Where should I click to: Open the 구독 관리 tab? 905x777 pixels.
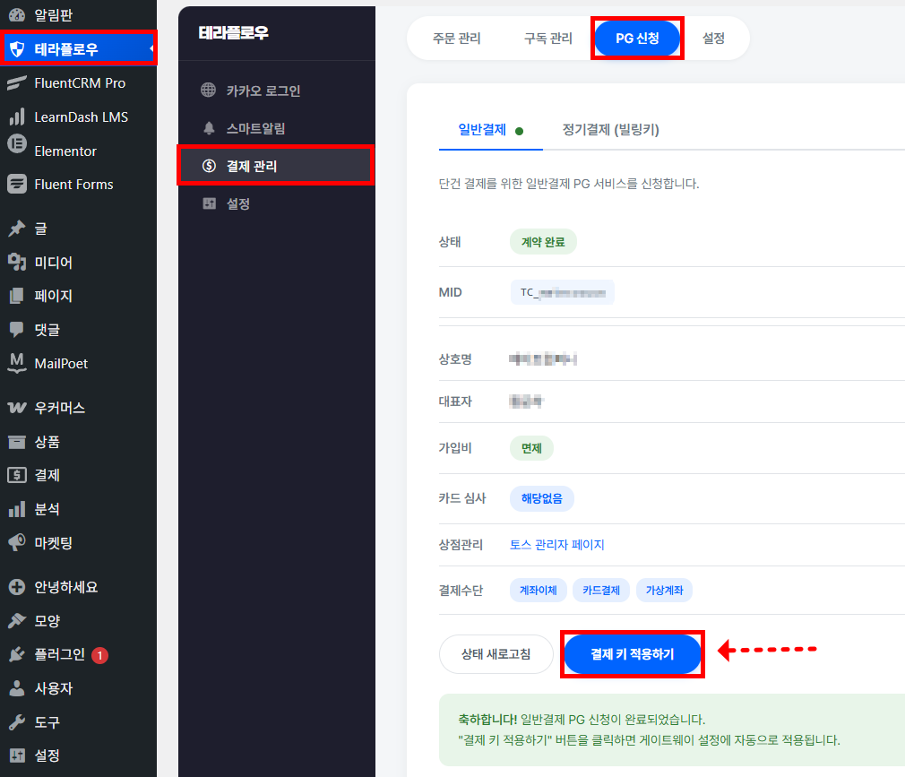pos(547,39)
